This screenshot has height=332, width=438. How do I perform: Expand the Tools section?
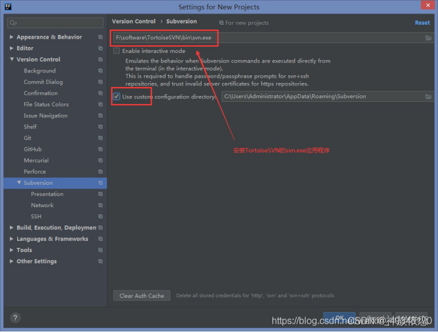(11, 250)
